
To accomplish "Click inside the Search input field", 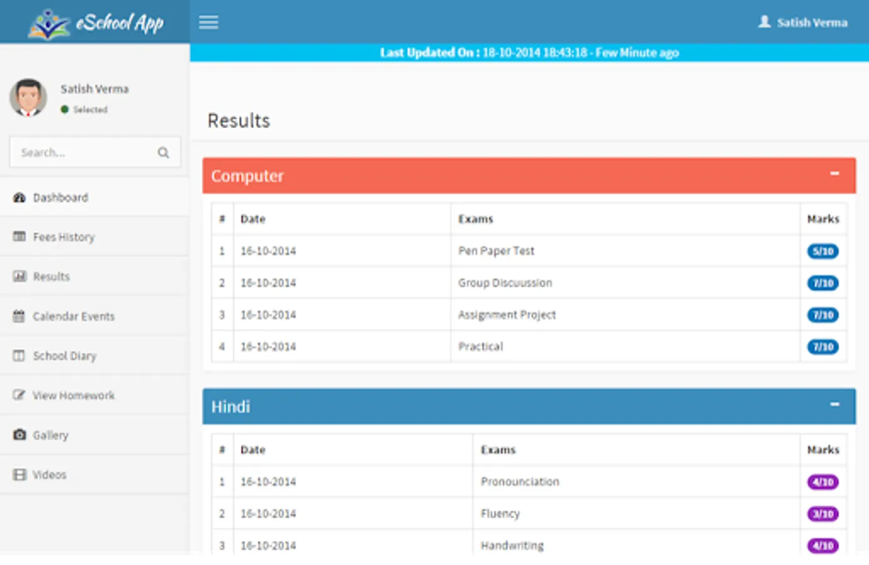I will (x=82, y=152).
